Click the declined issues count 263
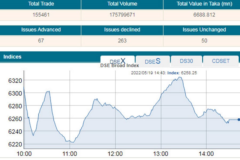The height and width of the screenshot is (160, 240). (122, 41)
